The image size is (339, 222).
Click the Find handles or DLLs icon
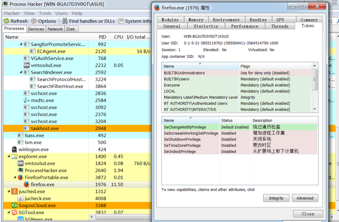64,21
